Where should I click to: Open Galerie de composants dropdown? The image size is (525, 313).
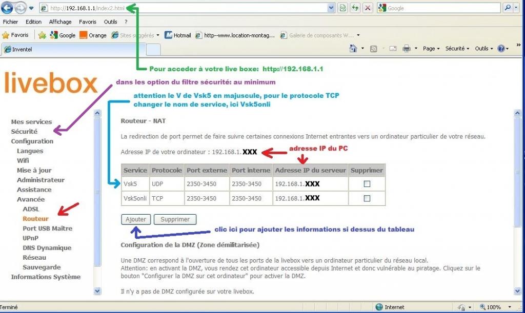[320, 35]
